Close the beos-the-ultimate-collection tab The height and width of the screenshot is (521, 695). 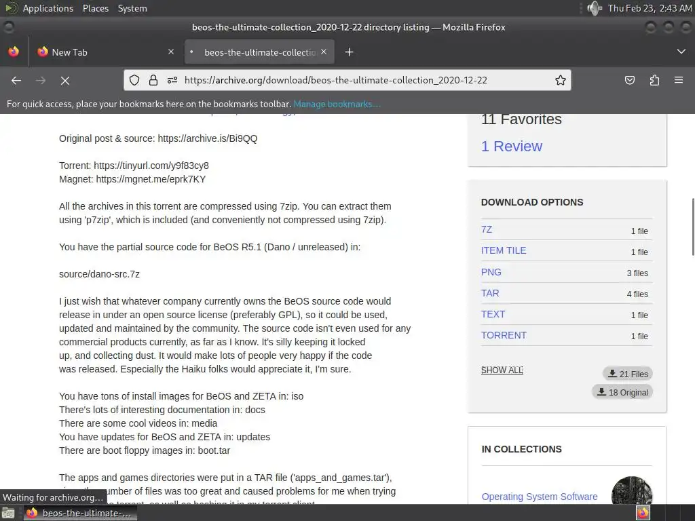[x=324, y=52]
